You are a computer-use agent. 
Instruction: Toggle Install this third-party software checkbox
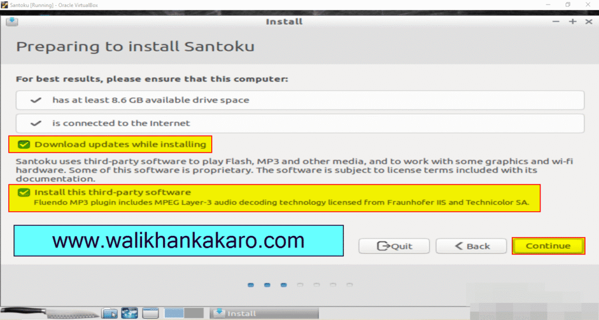click(x=23, y=192)
